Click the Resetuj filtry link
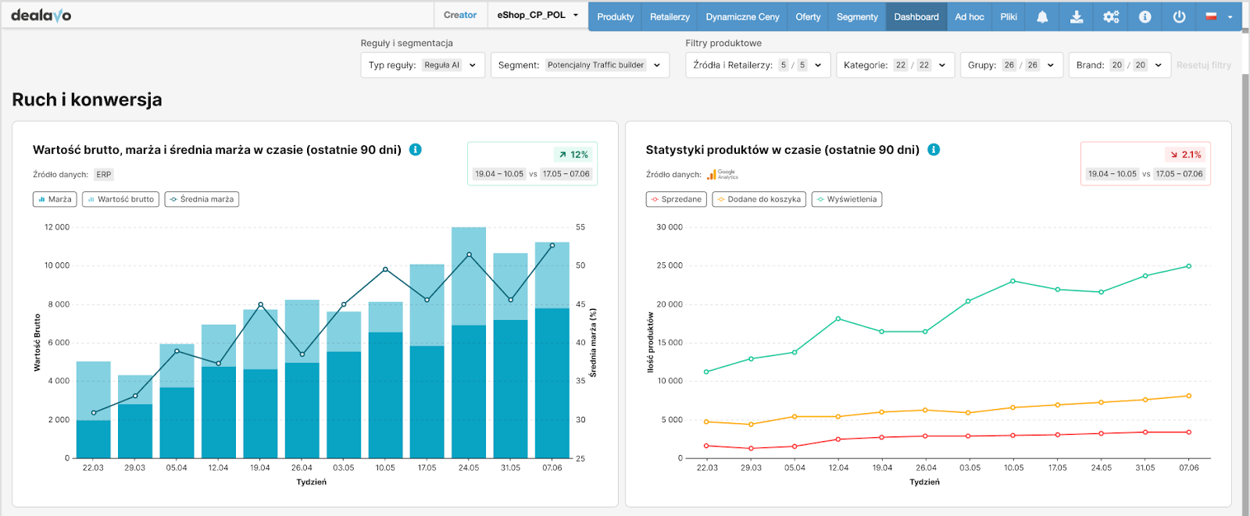Image resolution: width=1250 pixels, height=516 pixels. [x=1203, y=66]
